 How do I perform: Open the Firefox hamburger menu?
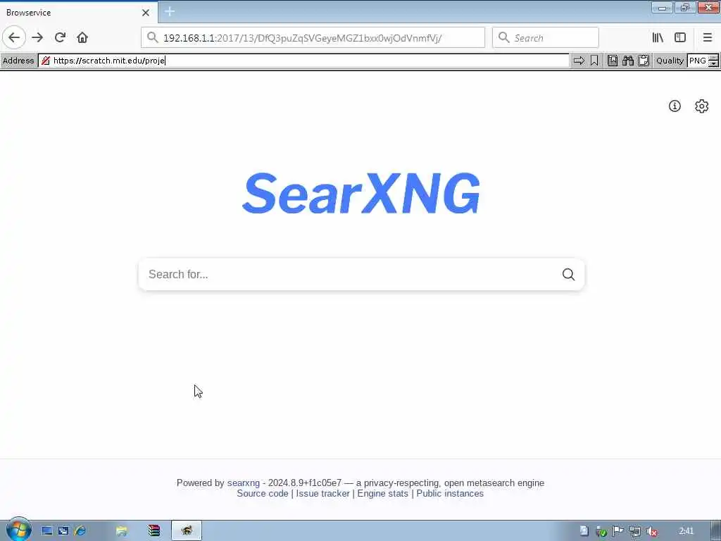(707, 37)
